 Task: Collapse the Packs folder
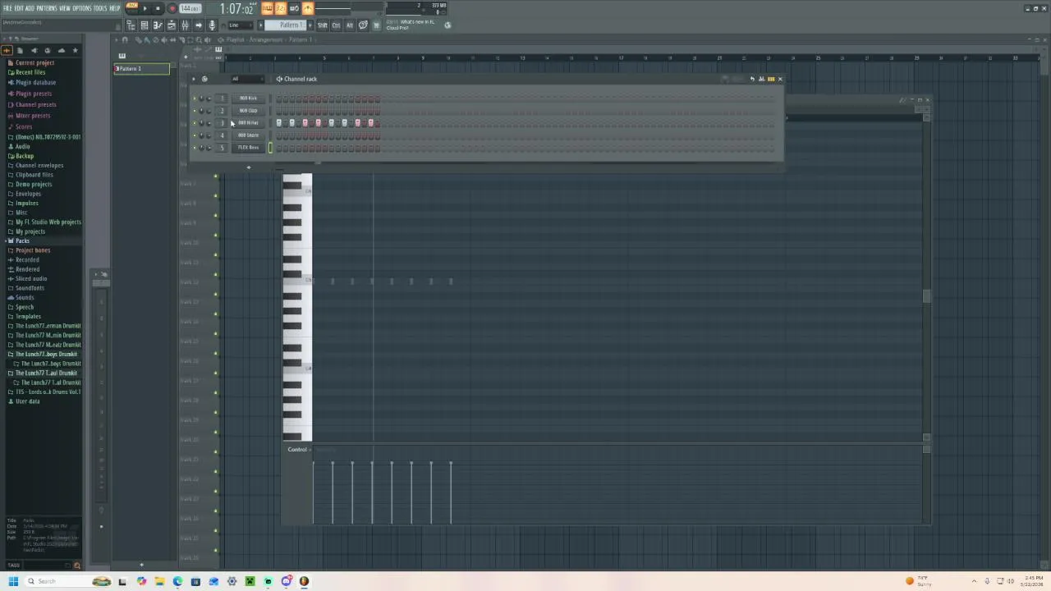click(x=22, y=241)
